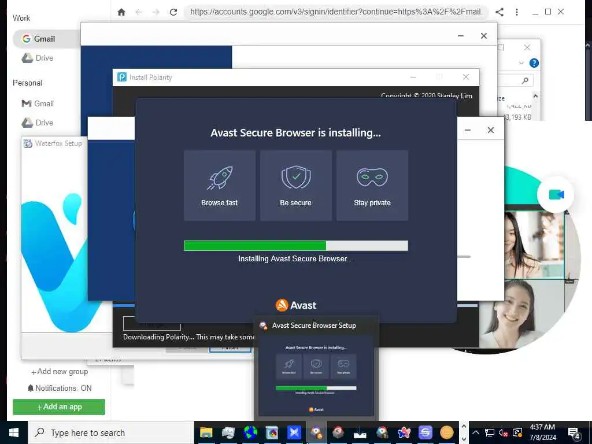Screen dimensions: 592x444
Task: Select Gmail under Personal group
Action: [x=38, y=103]
